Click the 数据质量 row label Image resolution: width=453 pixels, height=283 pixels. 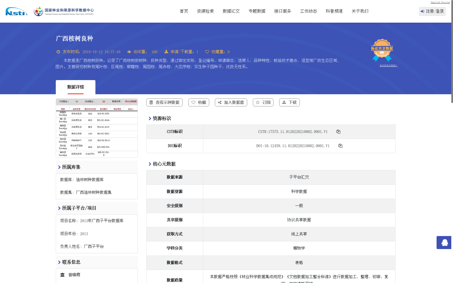(175, 280)
